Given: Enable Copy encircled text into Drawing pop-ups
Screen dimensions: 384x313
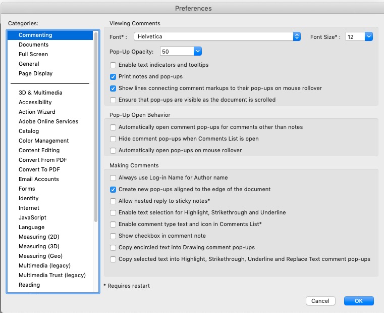Looking at the screenshot, I should pyautogui.click(x=113, y=248).
